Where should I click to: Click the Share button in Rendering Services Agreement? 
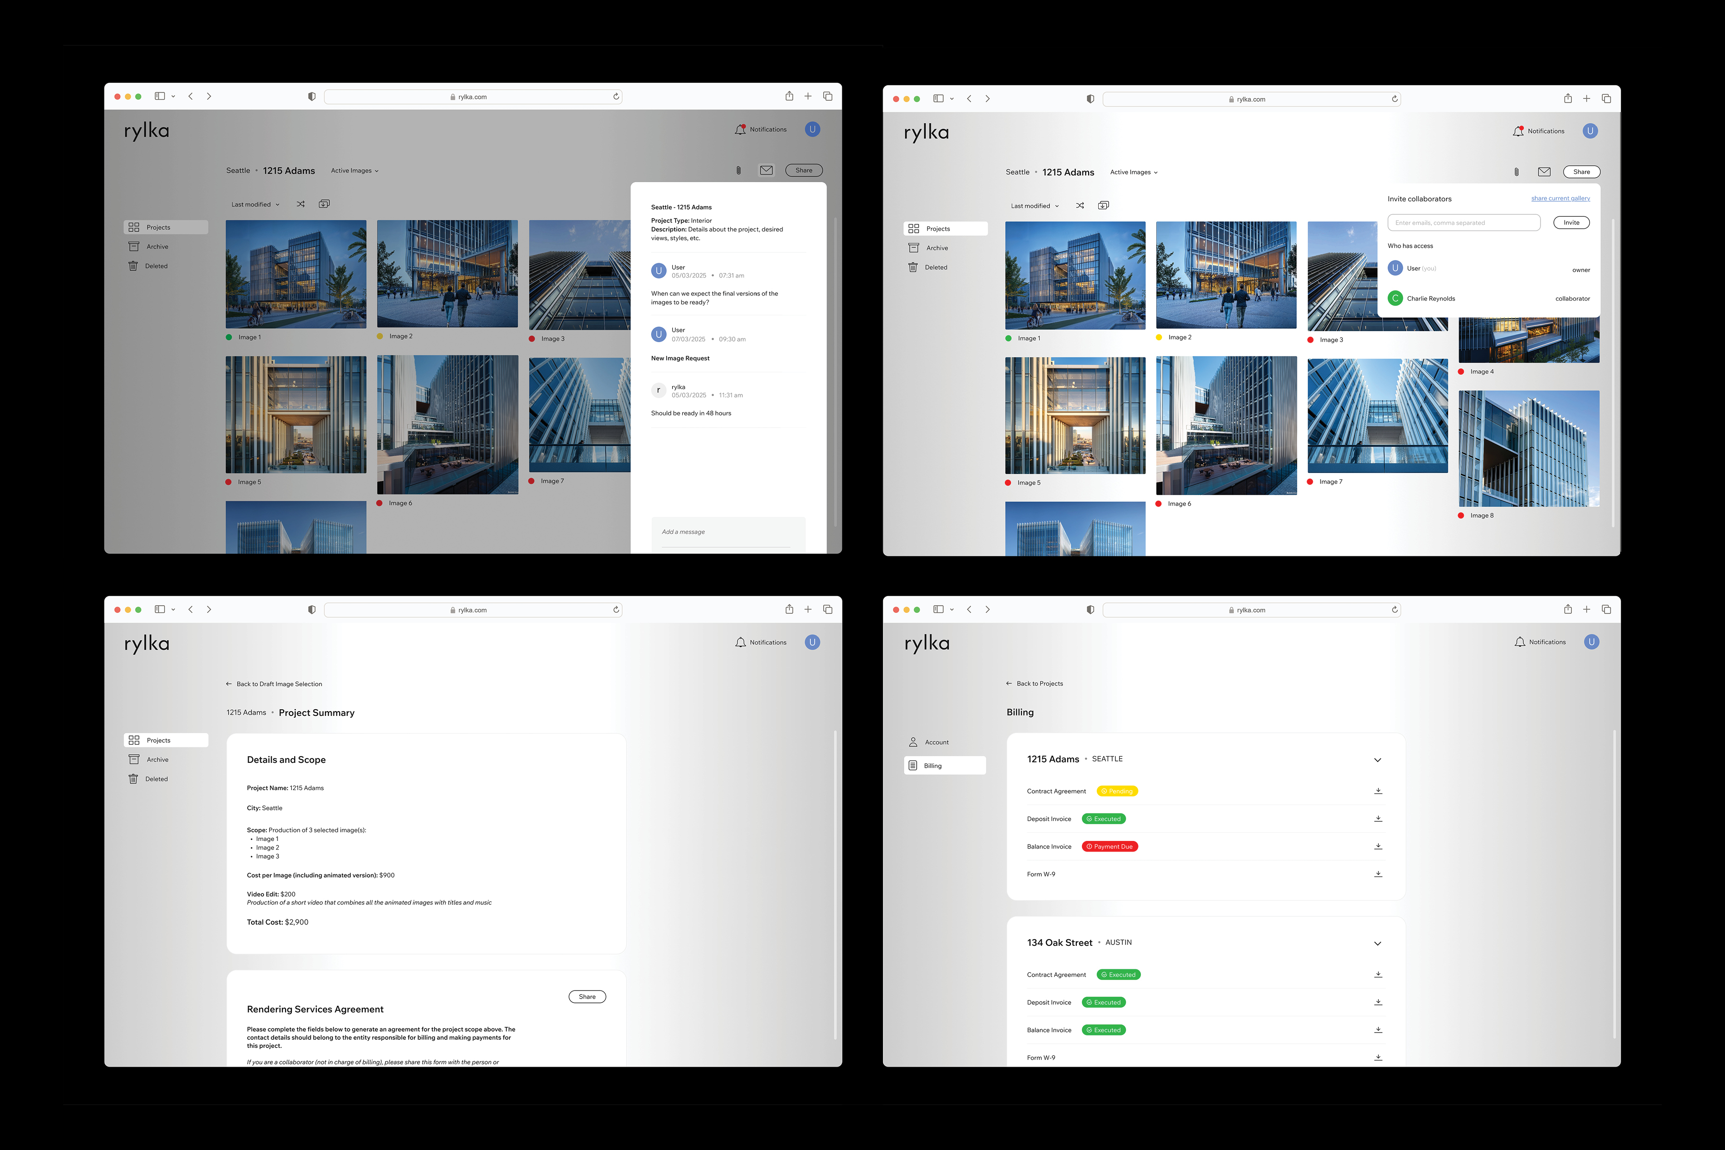[x=586, y=997]
